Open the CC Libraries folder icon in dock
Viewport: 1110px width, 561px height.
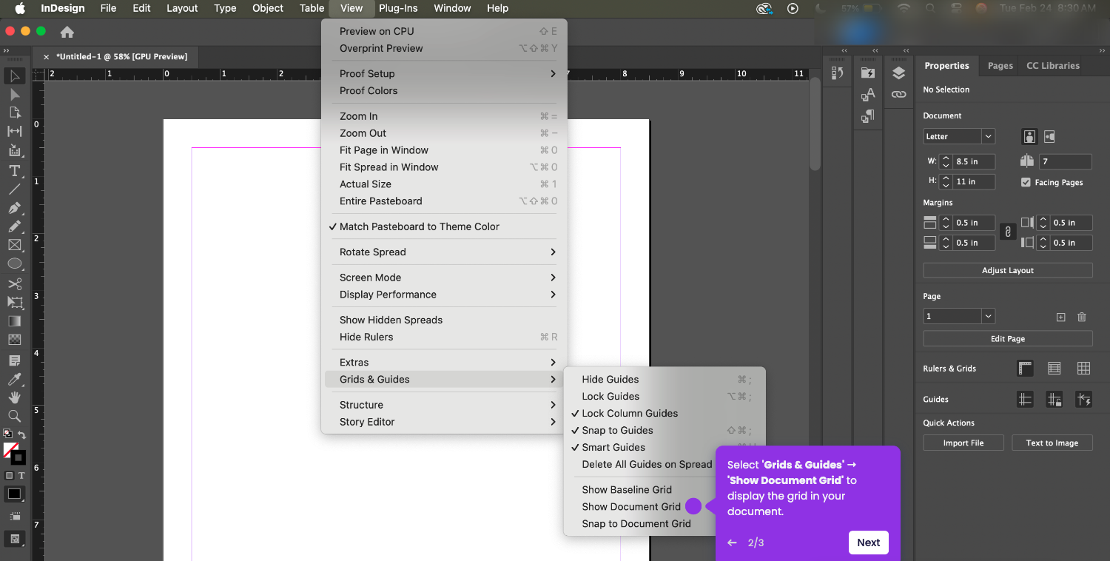click(x=868, y=73)
